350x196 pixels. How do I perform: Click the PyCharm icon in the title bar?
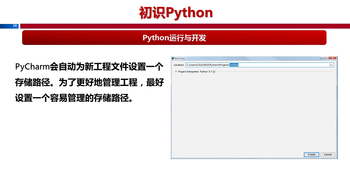(x=173, y=58)
